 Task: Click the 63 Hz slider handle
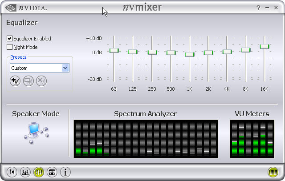click(x=114, y=50)
